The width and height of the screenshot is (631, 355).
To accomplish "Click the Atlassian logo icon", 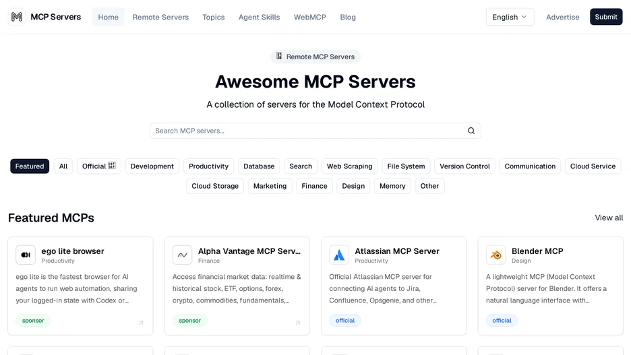I will [339, 255].
